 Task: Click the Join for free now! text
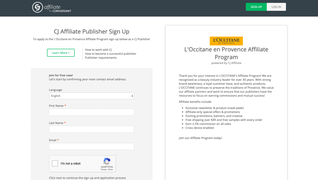(61, 75)
